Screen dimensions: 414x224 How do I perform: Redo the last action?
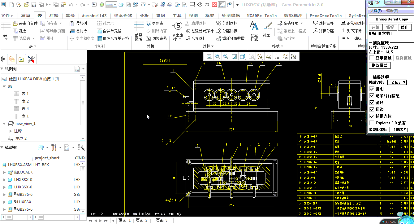click(x=83, y=5)
